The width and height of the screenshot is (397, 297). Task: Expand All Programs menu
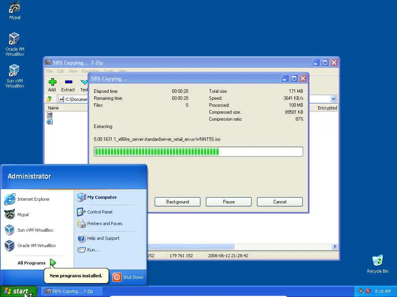click(37, 263)
